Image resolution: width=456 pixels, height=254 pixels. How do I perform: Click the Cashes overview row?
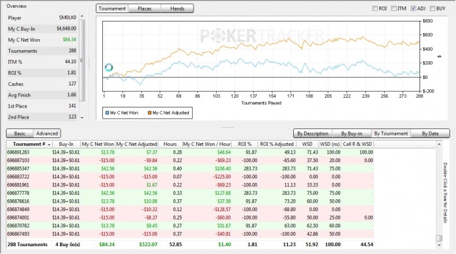click(x=42, y=84)
